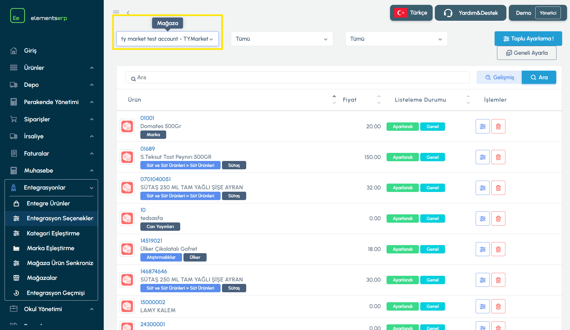Click trash icon for Ülker Çikolatalı Gofret
This screenshot has width=570, height=330.
(x=498, y=249)
